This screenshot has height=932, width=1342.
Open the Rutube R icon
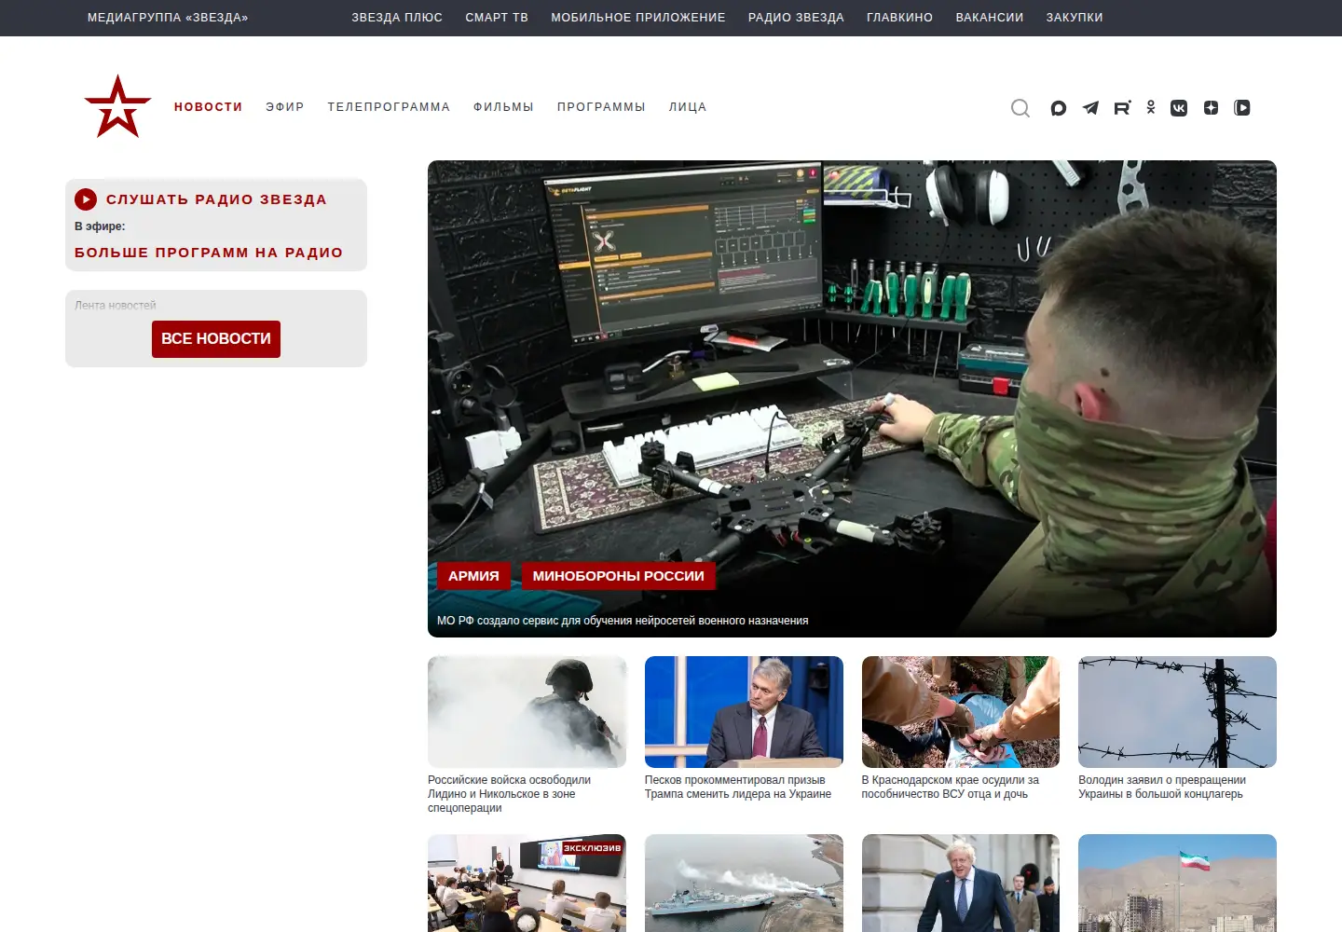pyautogui.click(x=1122, y=108)
